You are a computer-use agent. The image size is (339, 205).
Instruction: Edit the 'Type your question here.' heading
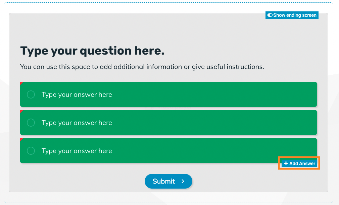tap(92, 51)
